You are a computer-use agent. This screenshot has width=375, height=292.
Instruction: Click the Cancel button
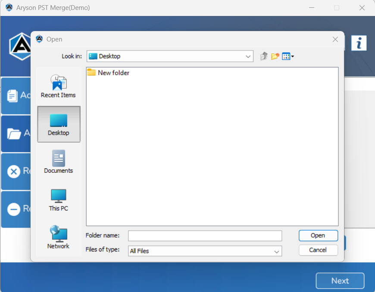318,250
